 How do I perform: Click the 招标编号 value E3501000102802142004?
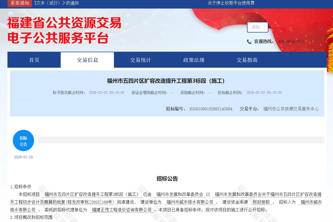(211, 109)
